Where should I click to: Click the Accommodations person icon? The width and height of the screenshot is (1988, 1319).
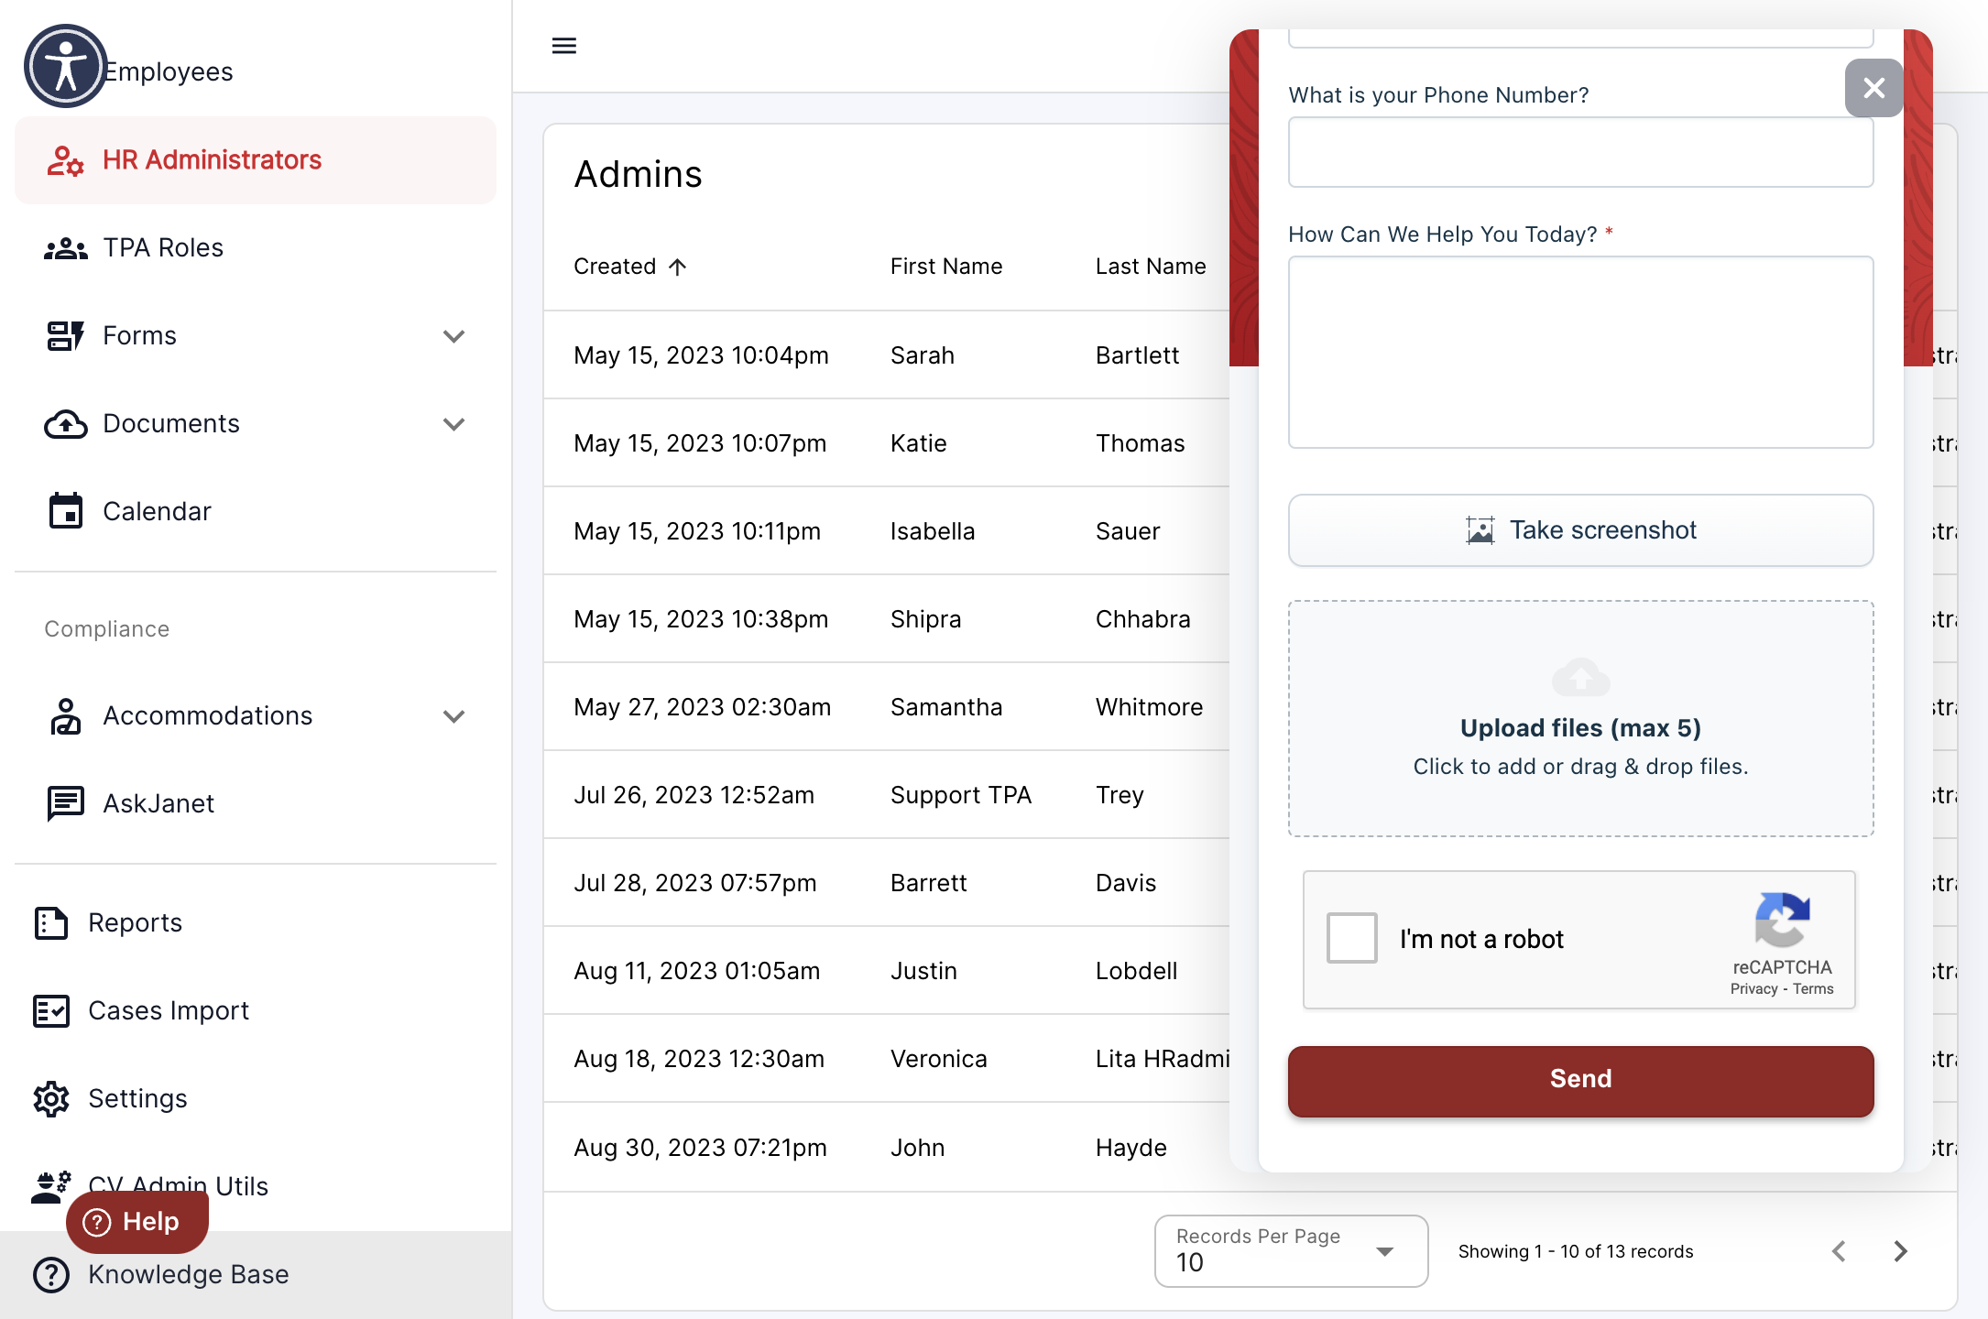[65, 716]
